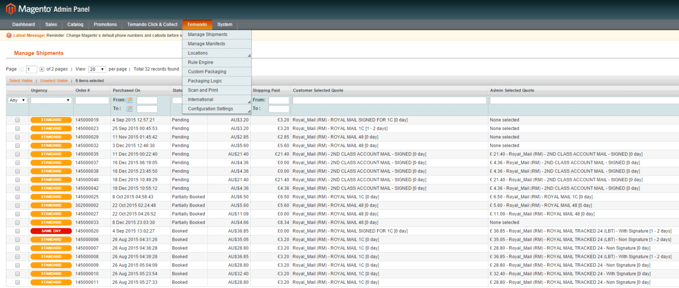679x288 pixels.
Task: Sort by Admin Selected Quote column header
Action: click(x=512, y=91)
